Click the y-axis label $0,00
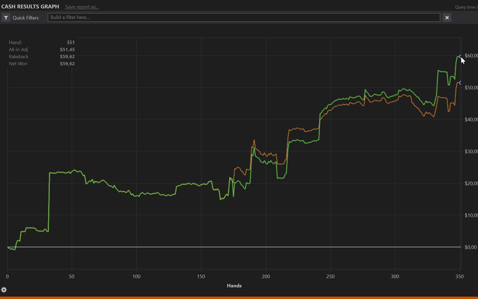The image size is (478, 299). point(471,247)
